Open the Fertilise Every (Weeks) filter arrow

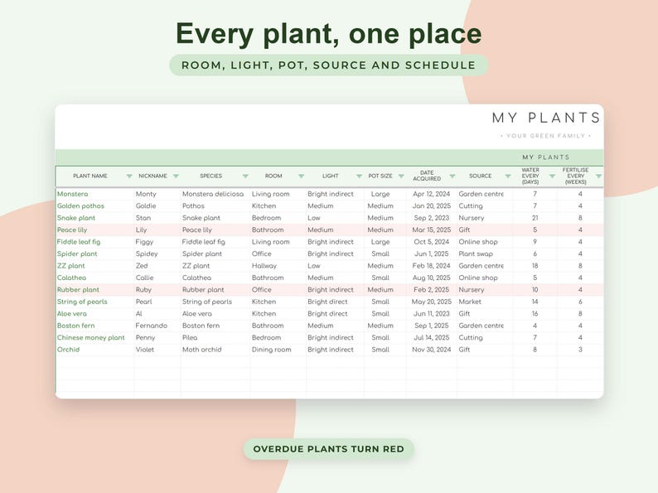pos(599,176)
